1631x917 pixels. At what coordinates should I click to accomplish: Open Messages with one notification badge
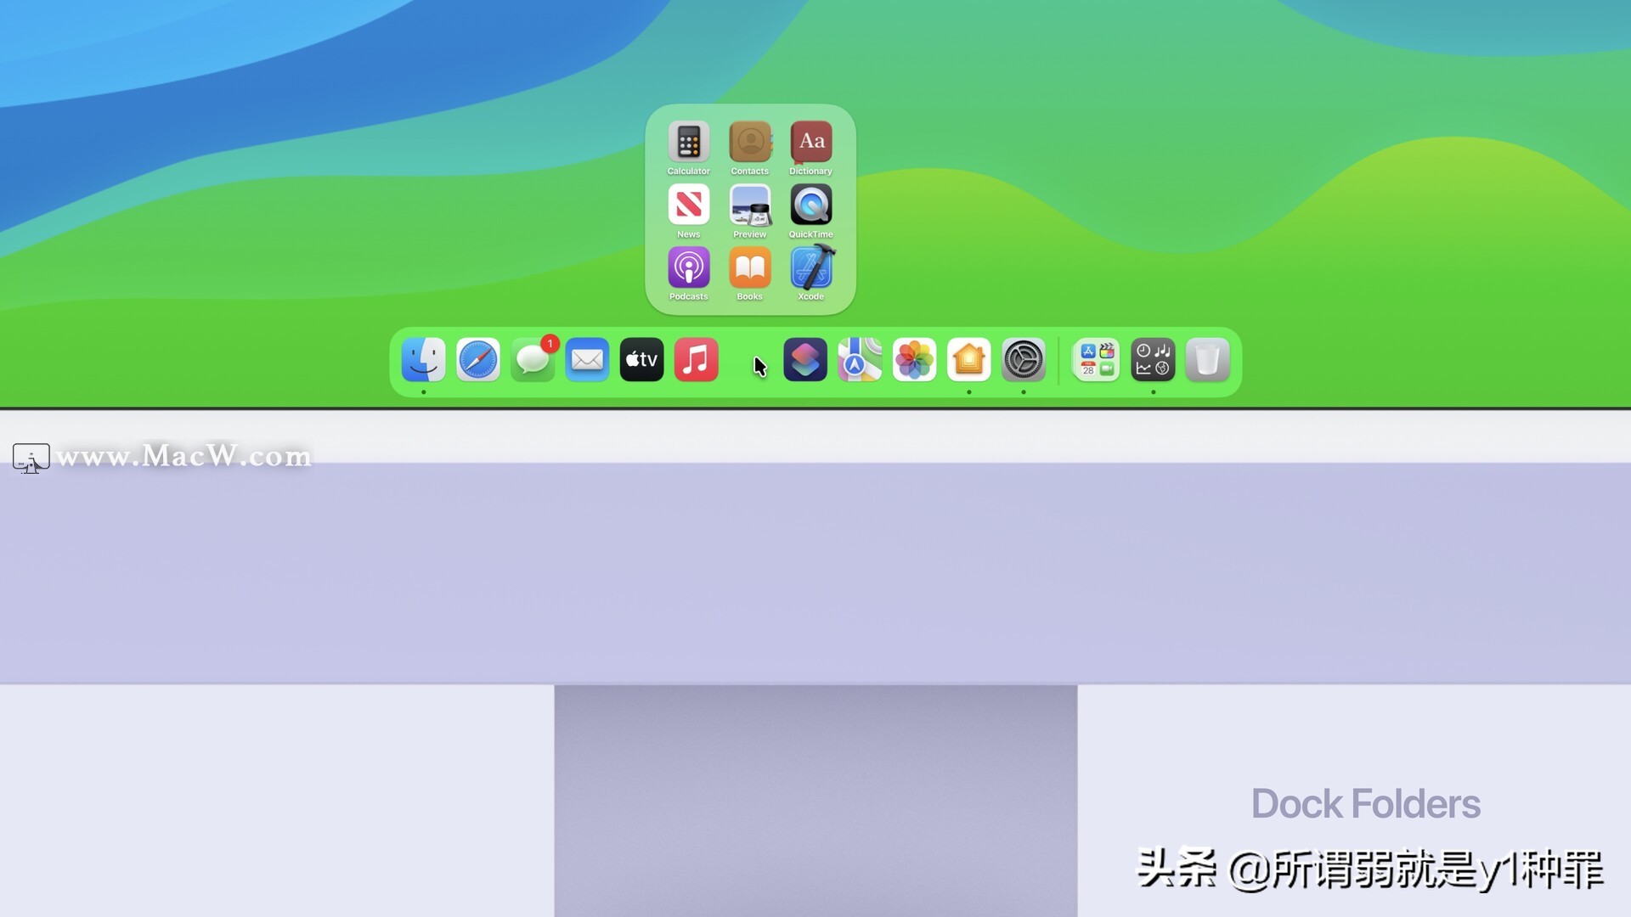point(533,360)
